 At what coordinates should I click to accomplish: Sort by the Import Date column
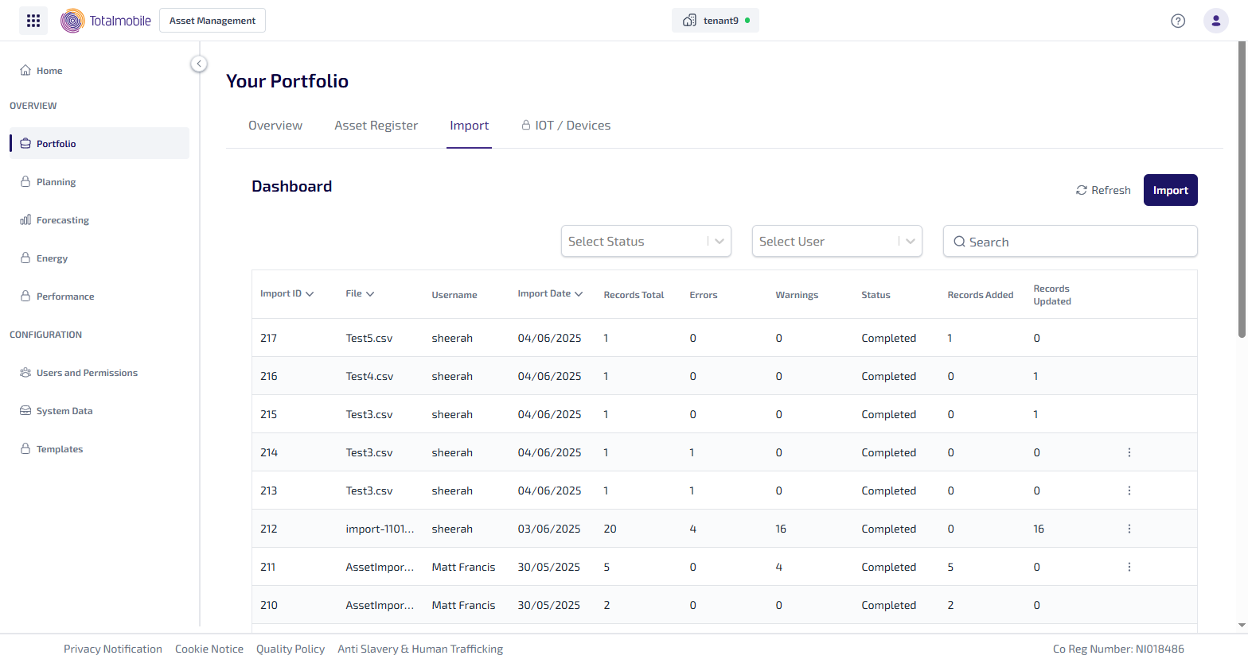550,294
